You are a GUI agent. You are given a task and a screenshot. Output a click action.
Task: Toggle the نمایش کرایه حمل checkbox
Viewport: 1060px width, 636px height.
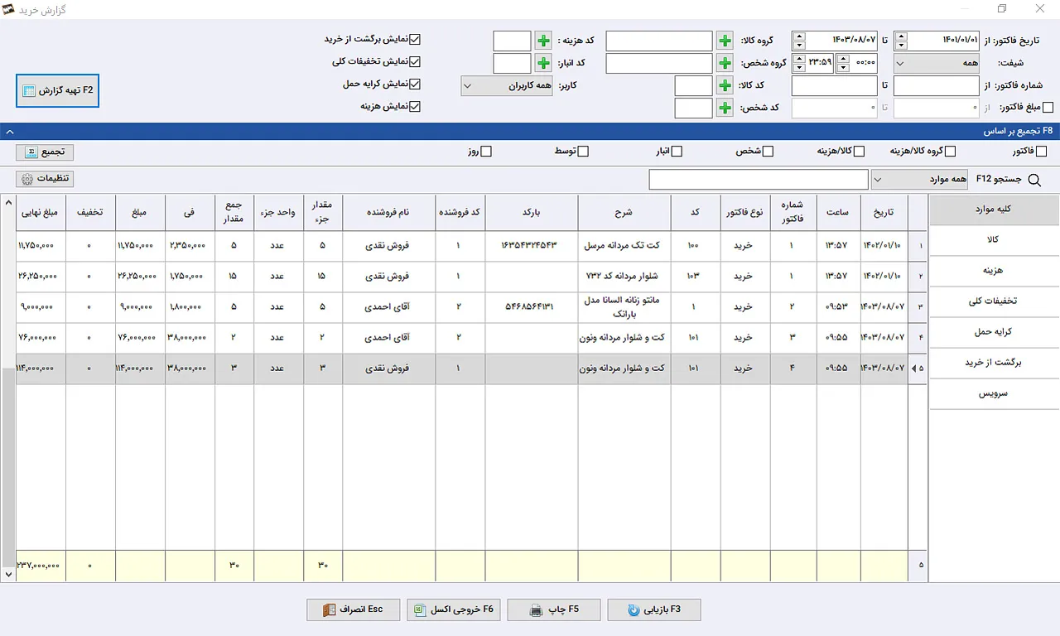pyautogui.click(x=416, y=84)
